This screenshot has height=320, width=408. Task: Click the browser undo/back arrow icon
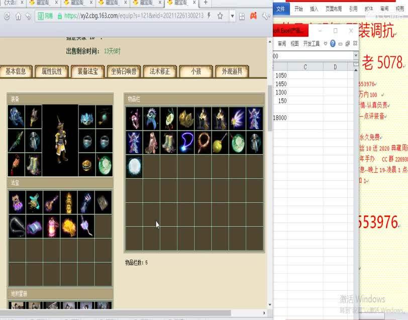tap(28, 16)
